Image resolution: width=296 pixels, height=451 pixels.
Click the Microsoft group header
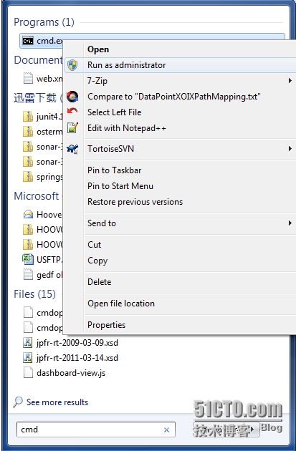[37, 196]
